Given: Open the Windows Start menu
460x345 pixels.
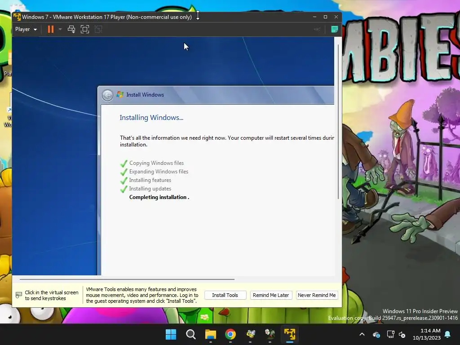Looking at the screenshot, I should click(x=171, y=334).
